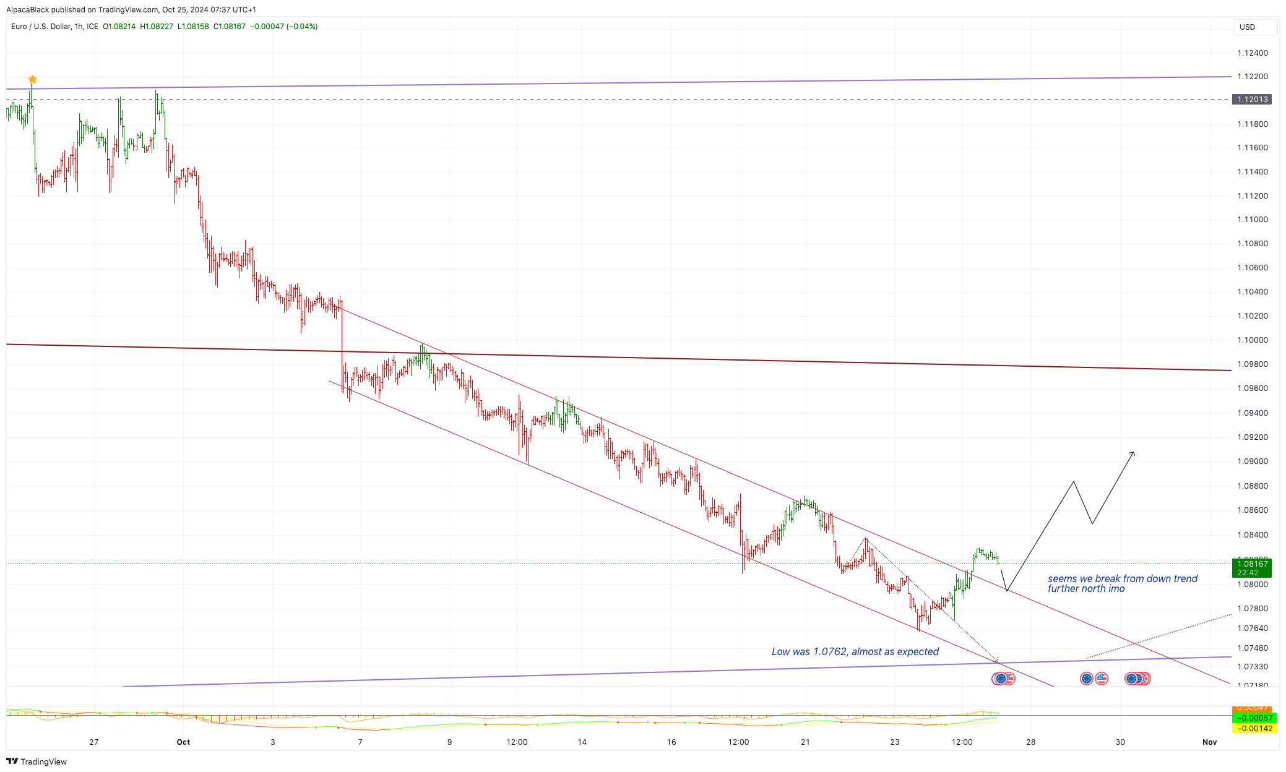Click the 1.07640 price axis label

coord(1253,628)
